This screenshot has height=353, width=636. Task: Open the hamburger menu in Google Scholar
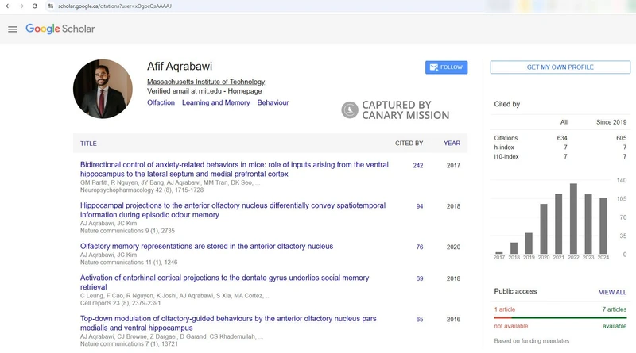(x=13, y=29)
